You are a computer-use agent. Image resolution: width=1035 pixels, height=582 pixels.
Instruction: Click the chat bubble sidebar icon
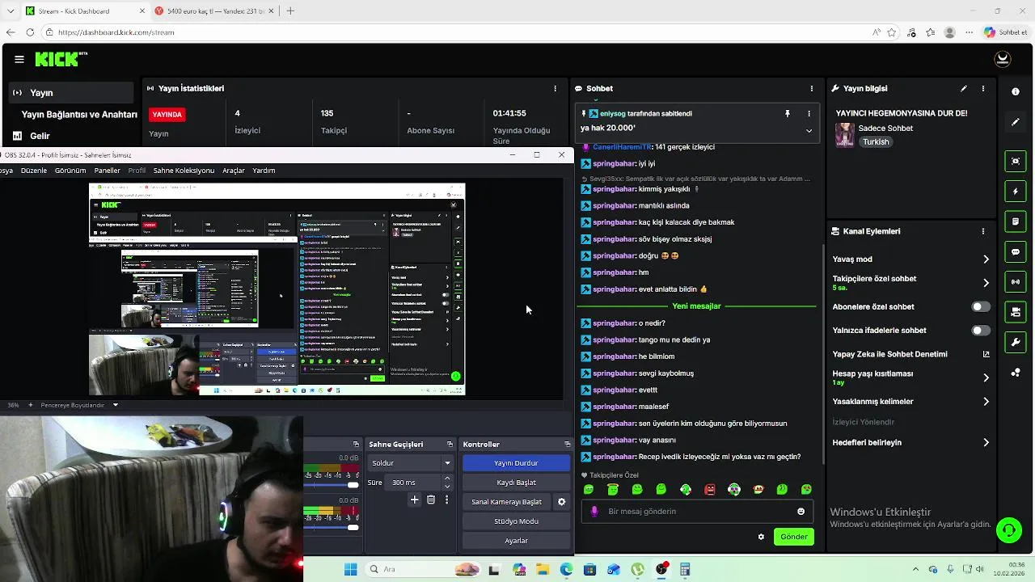click(1016, 251)
